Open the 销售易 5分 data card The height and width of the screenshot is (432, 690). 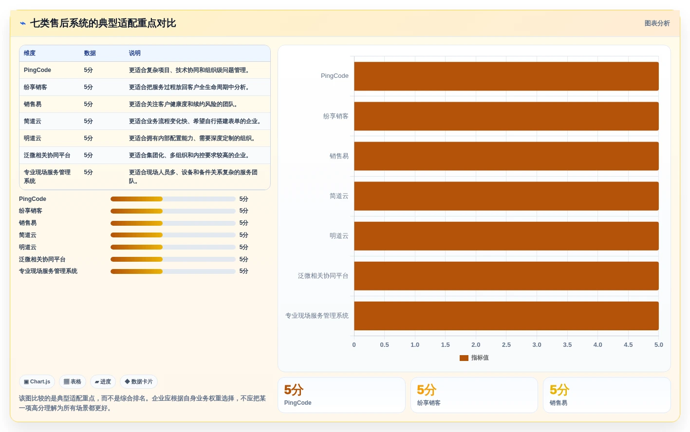tap(607, 395)
